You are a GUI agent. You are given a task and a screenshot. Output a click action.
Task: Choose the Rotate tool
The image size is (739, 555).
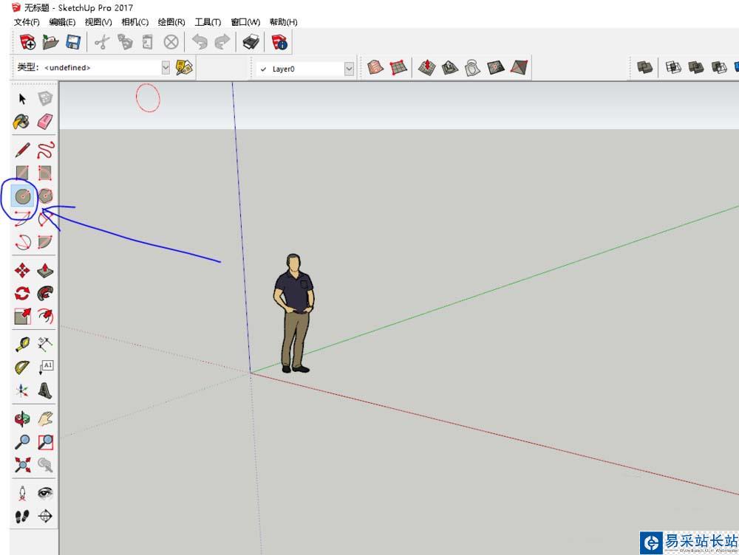[x=22, y=294]
